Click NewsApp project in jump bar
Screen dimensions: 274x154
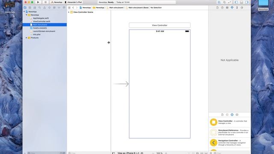click(x=85, y=8)
